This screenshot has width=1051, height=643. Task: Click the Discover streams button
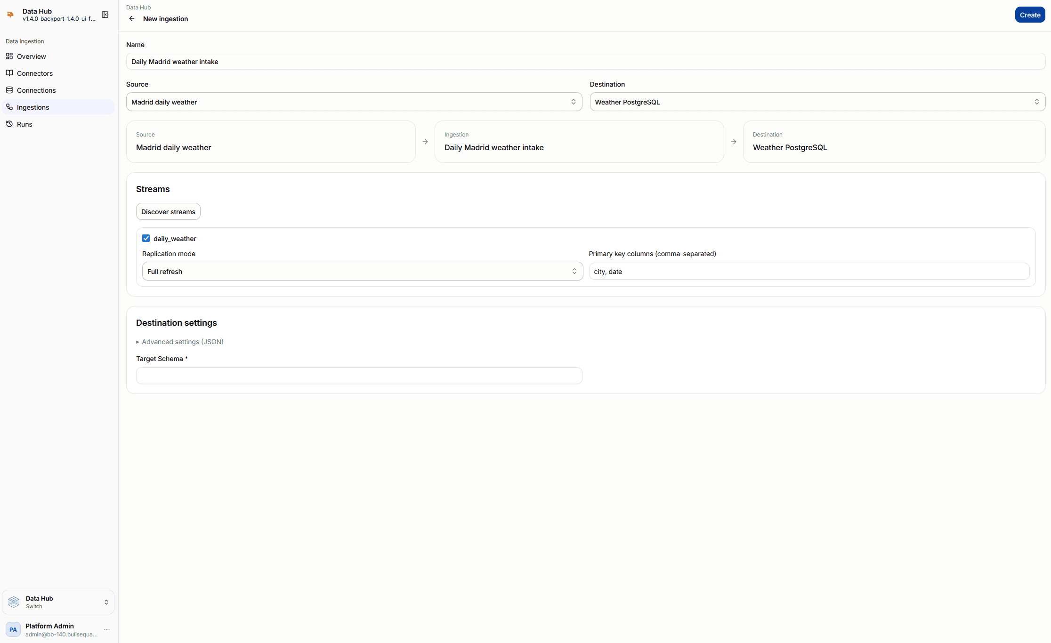pyautogui.click(x=168, y=211)
